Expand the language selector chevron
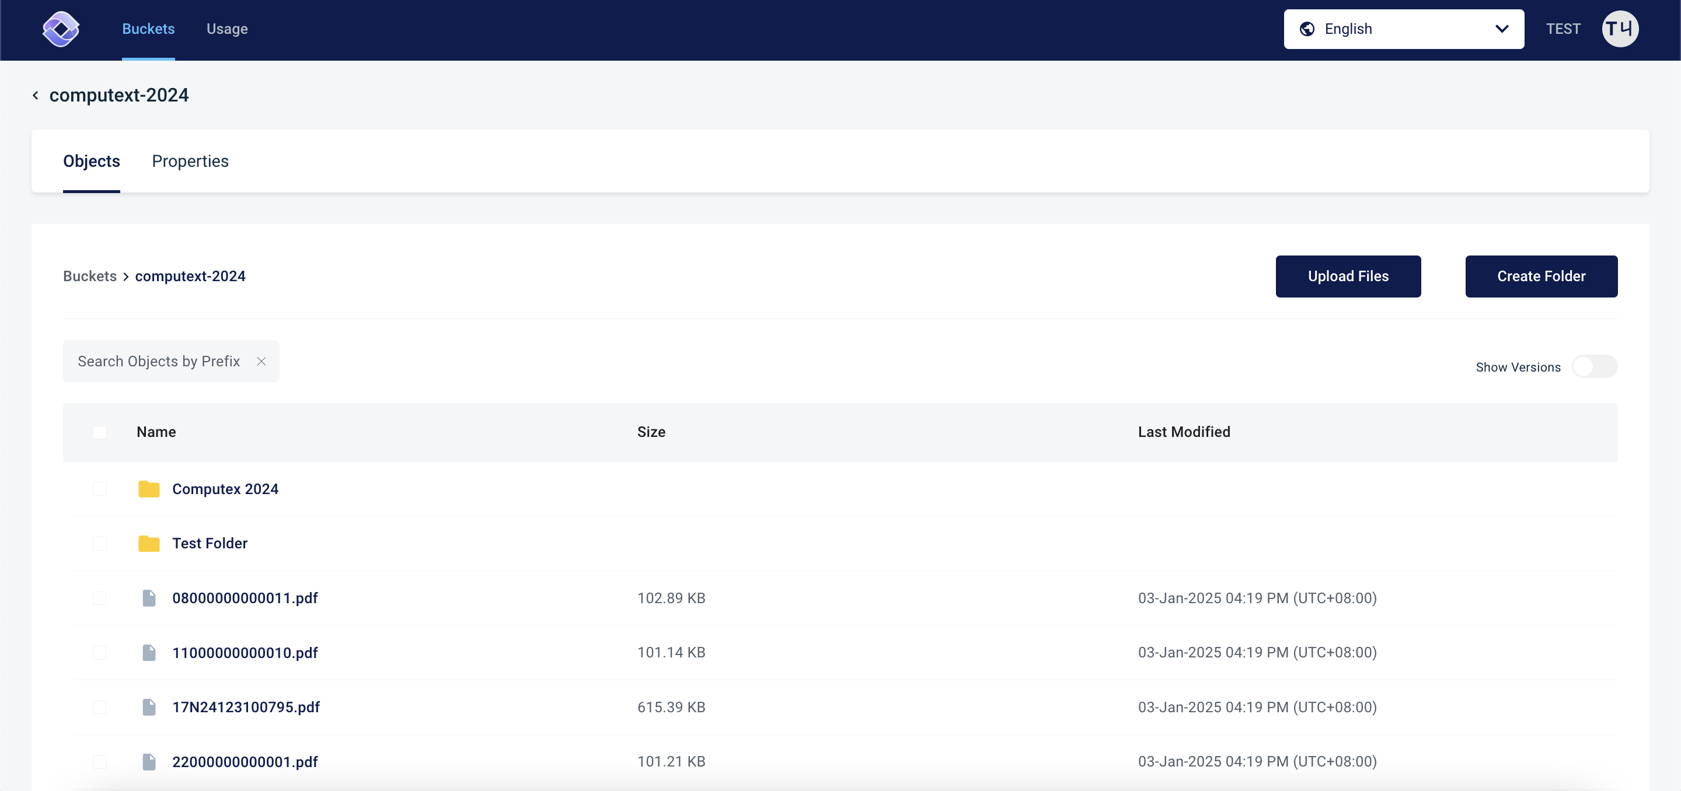 [1502, 29]
